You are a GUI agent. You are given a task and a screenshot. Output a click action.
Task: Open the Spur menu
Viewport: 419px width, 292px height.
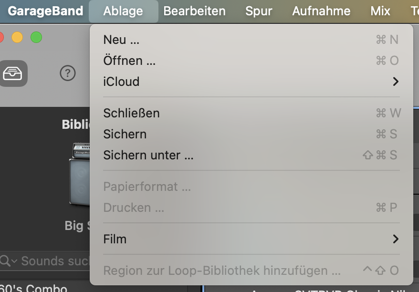(259, 11)
